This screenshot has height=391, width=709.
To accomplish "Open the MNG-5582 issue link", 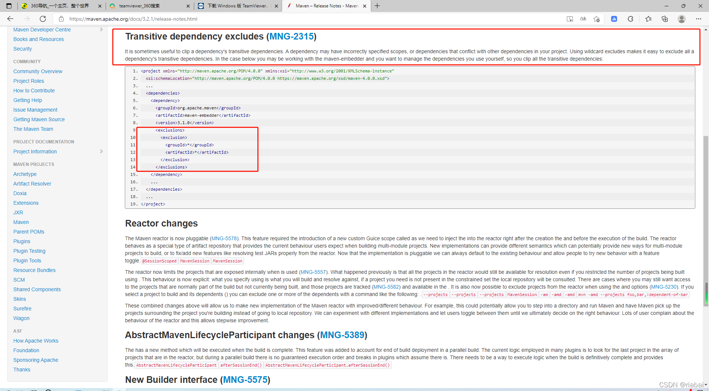I will (386, 287).
